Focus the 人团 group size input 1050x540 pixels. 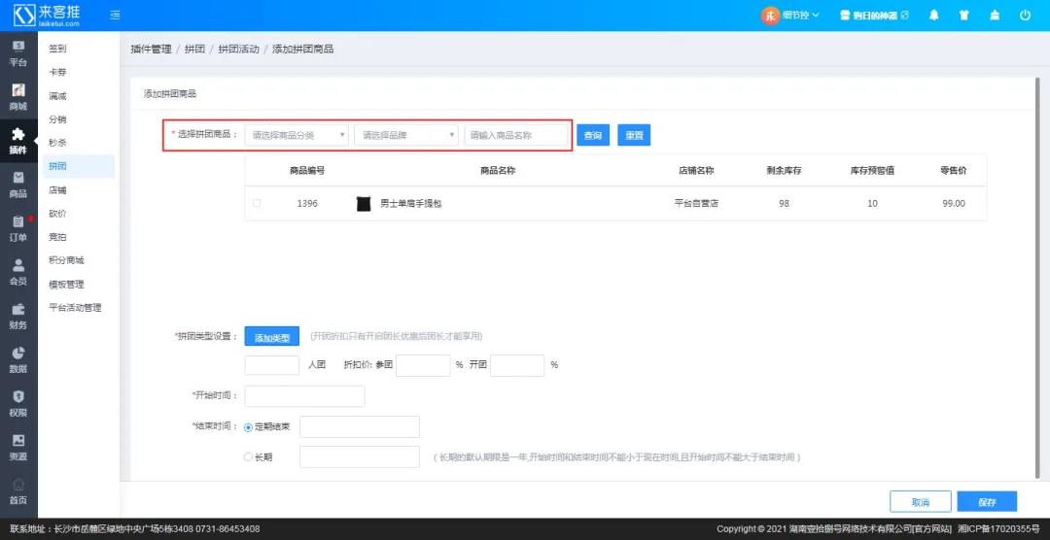272,365
